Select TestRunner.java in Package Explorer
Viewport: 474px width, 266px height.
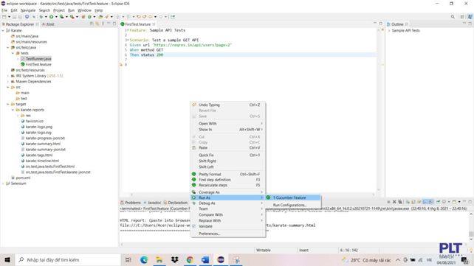[x=38, y=59]
